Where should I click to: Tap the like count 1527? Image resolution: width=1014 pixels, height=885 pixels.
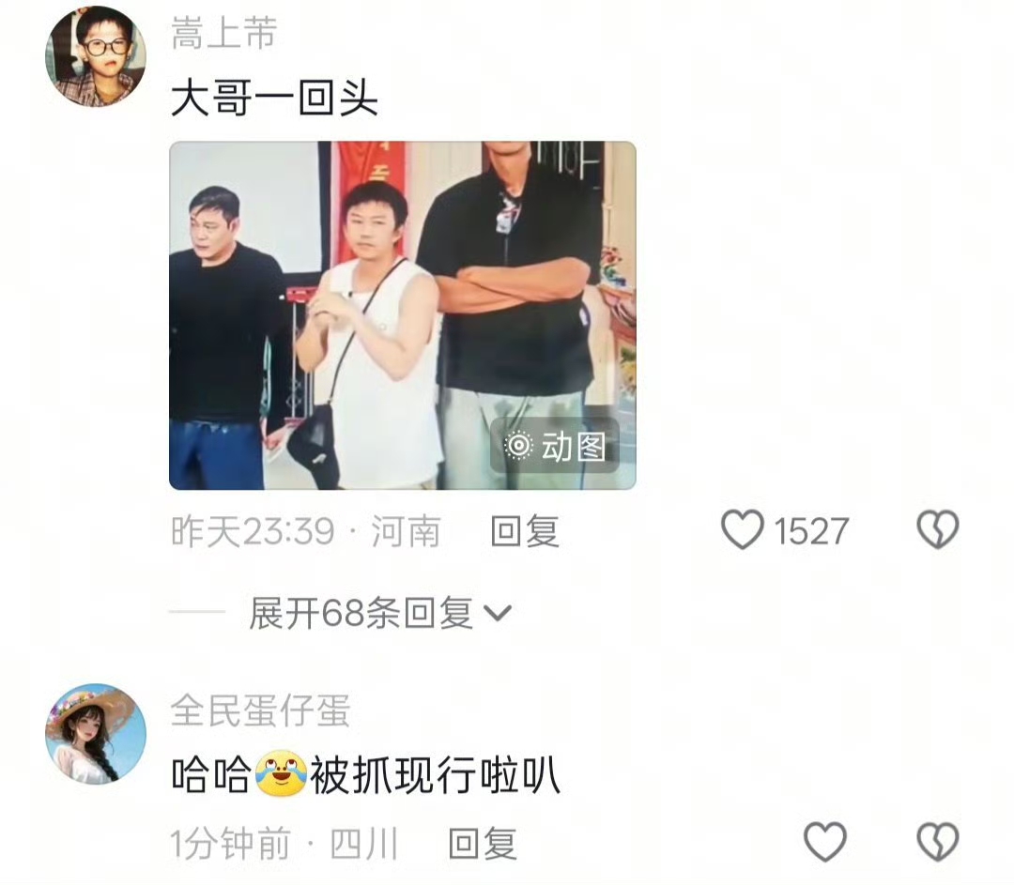pyautogui.click(x=811, y=531)
